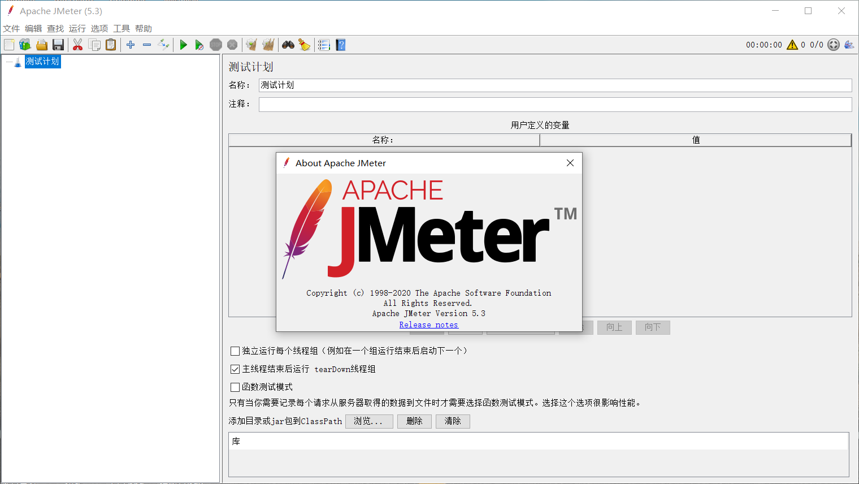Start test with no pauses icon
The width and height of the screenshot is (859, 484).
coord(199,45)
